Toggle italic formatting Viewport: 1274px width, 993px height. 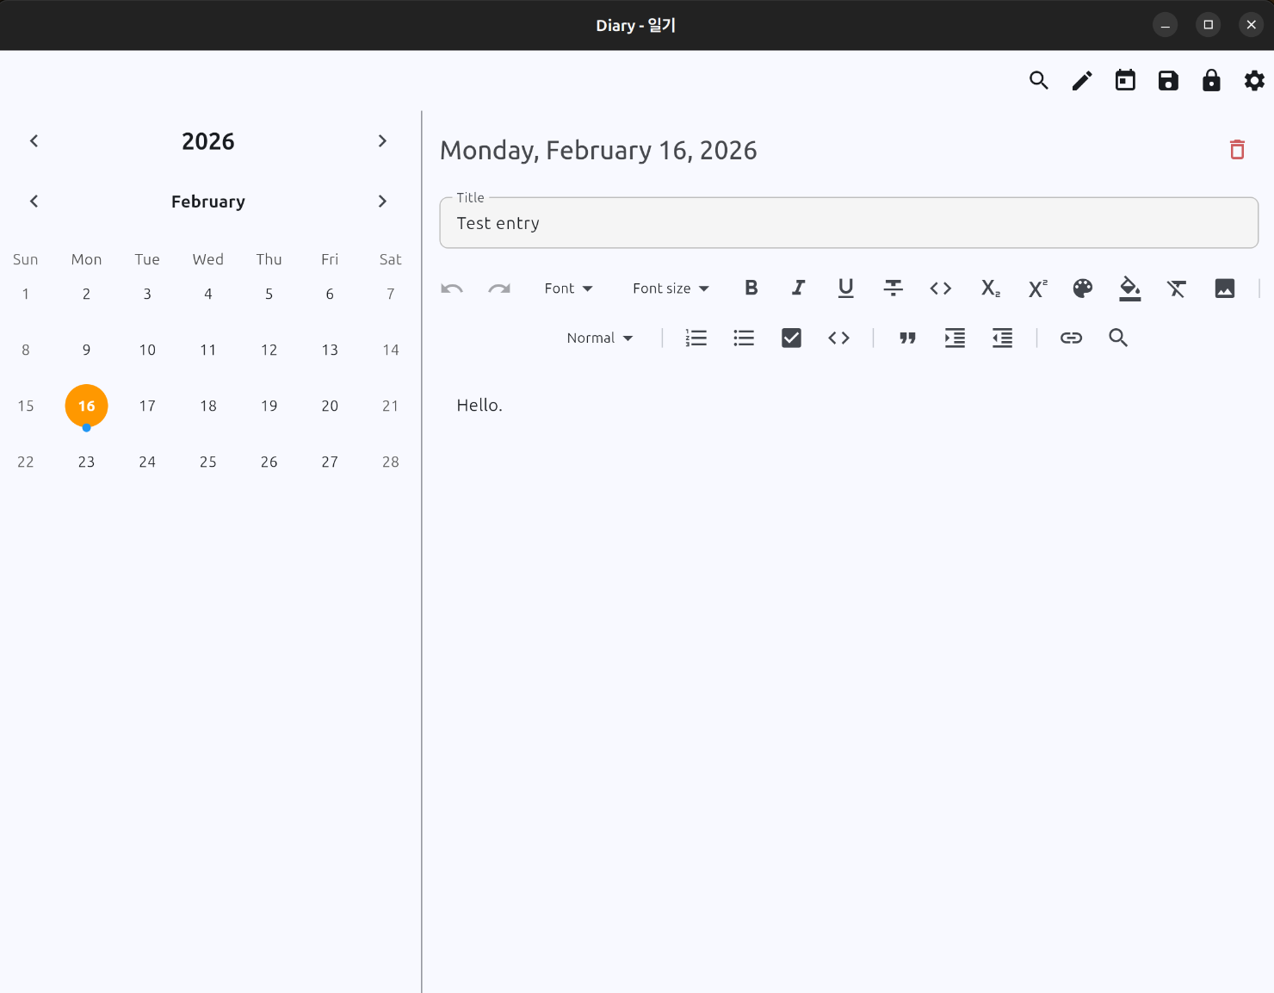(x=799, y=289)
